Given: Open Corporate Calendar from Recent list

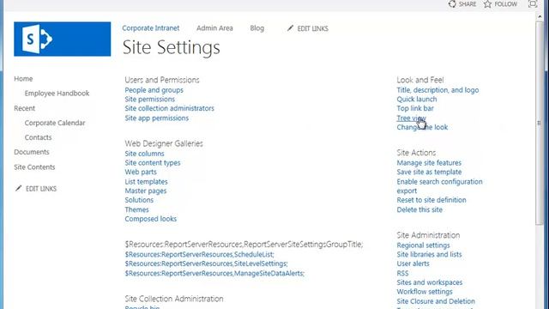Looking at the screenshot, I should pos(55,123).
